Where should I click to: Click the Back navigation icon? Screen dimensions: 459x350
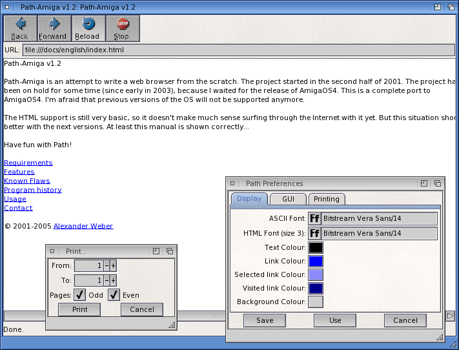(19, 25)
